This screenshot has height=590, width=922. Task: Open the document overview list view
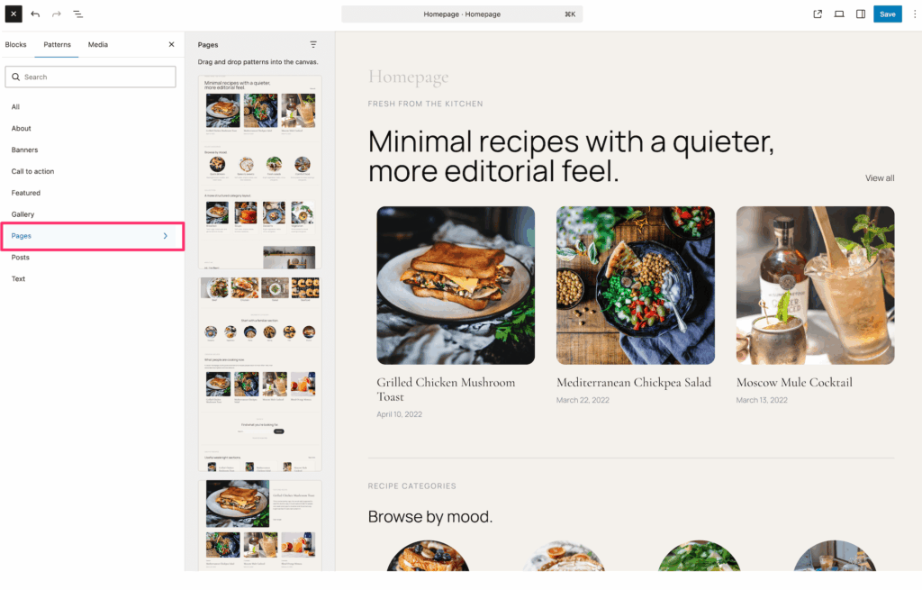77,14
